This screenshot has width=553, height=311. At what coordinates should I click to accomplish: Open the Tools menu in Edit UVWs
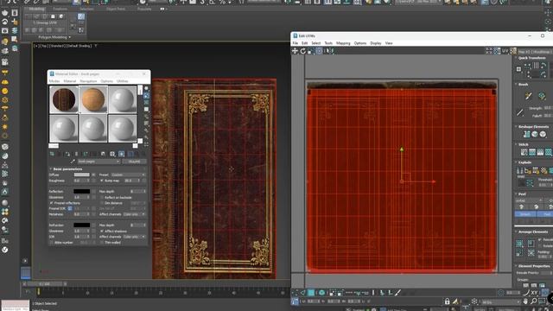pos(328,43)
